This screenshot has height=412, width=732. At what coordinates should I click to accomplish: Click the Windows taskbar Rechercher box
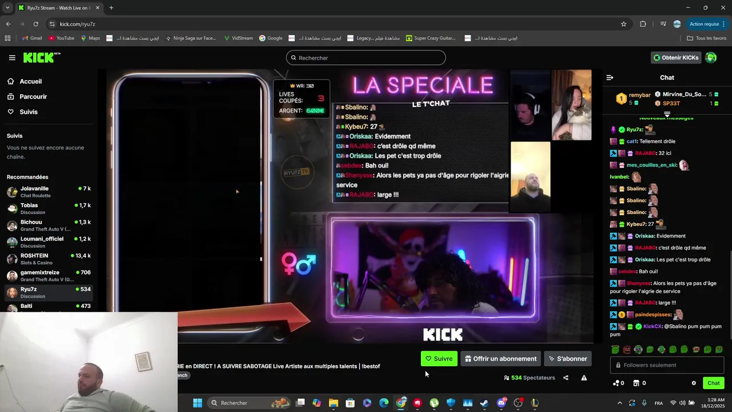click(x=249, y=403)
